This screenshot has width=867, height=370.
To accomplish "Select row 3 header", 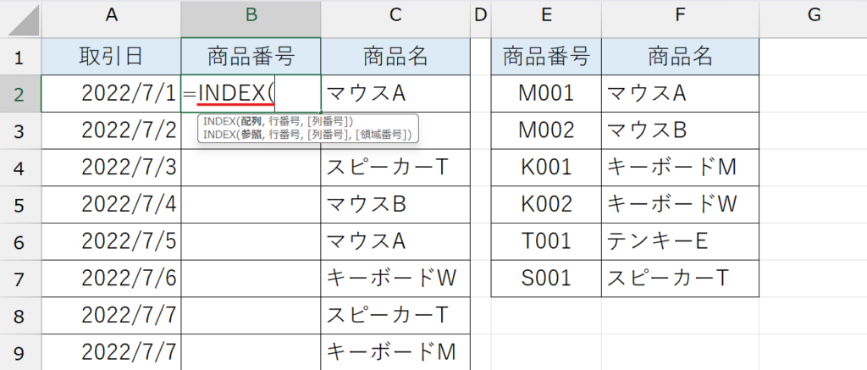I will coord(20,131).
